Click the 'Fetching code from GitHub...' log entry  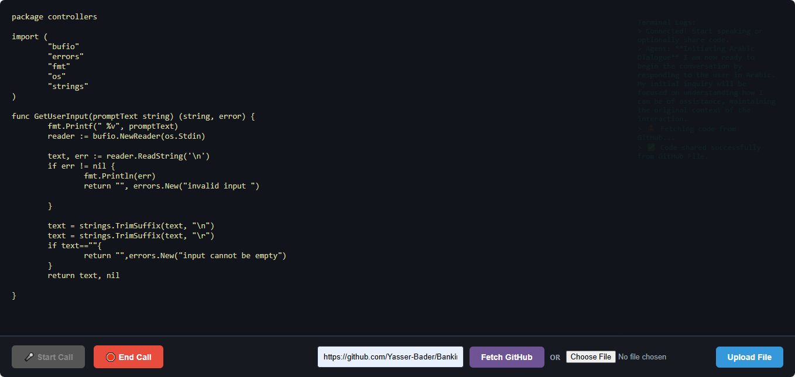[687, 133]
